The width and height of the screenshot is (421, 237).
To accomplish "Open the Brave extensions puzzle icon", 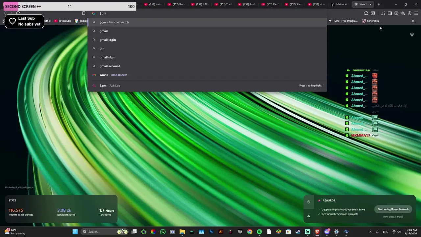I will (366, 13).
